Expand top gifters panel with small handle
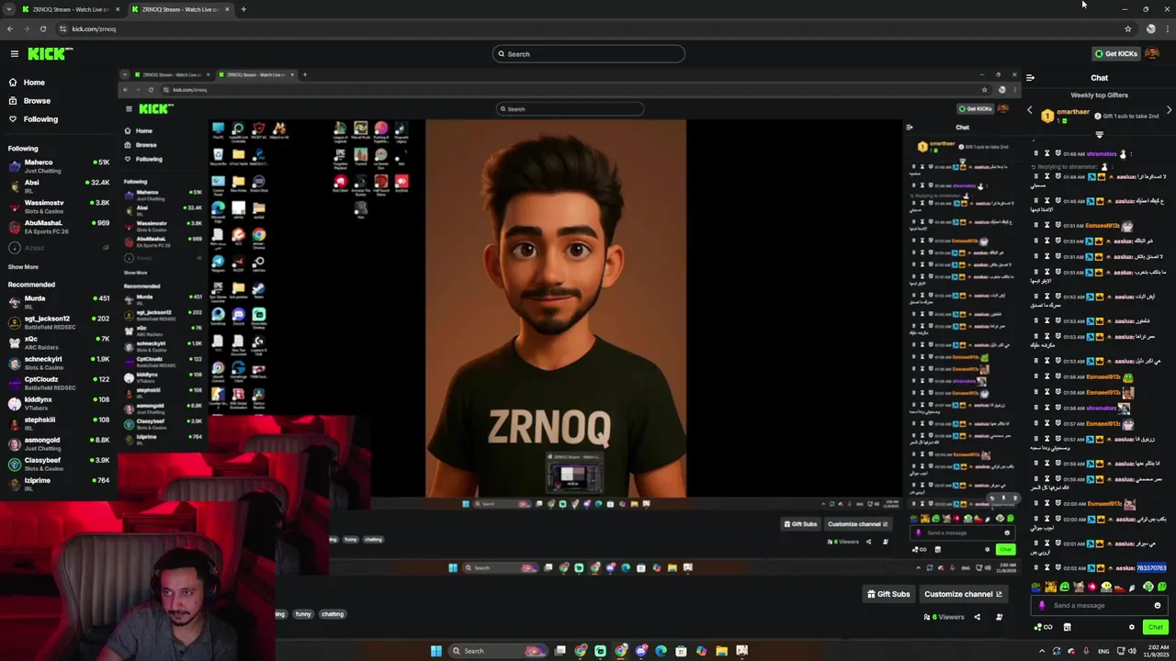 coord(1099,135)
